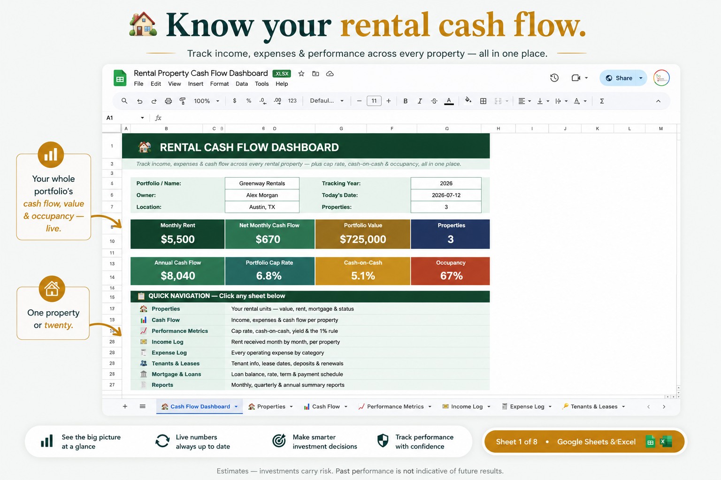Image resolution: width=721 pixels, height=480 pixels.
Task: Open the Insert menu
Action: pos(196,84)
